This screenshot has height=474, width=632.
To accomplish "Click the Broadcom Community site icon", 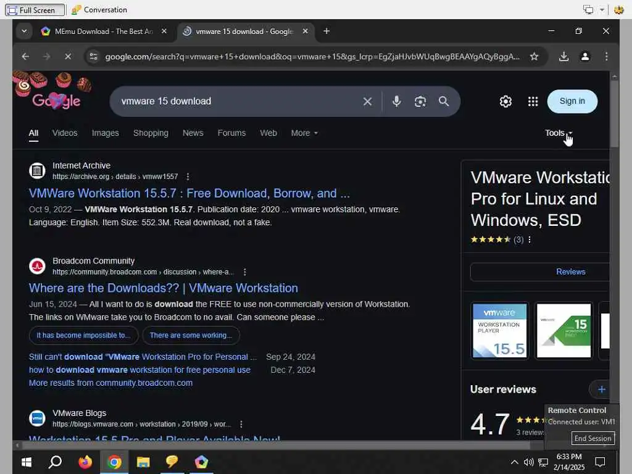I will [x=37, y=267].
